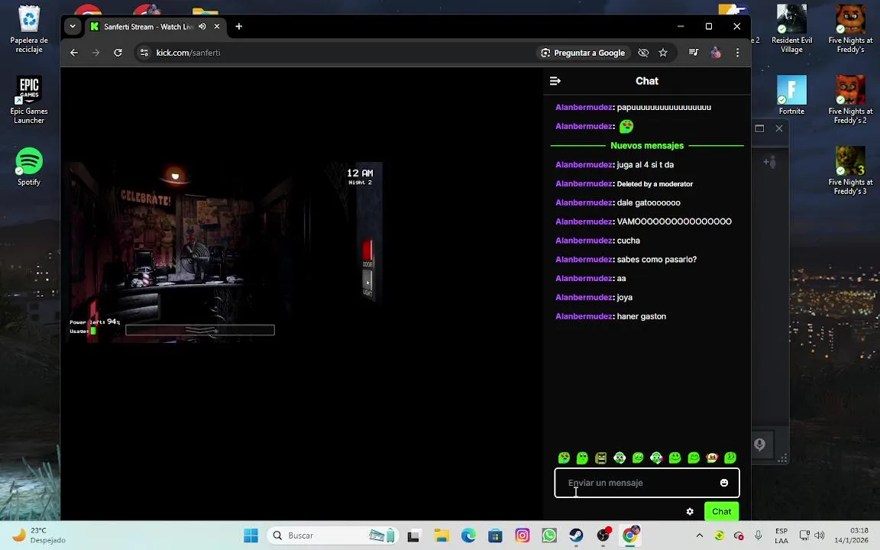Go back to the previous page
Screen dimensions: 880x550
click(74, 53)
